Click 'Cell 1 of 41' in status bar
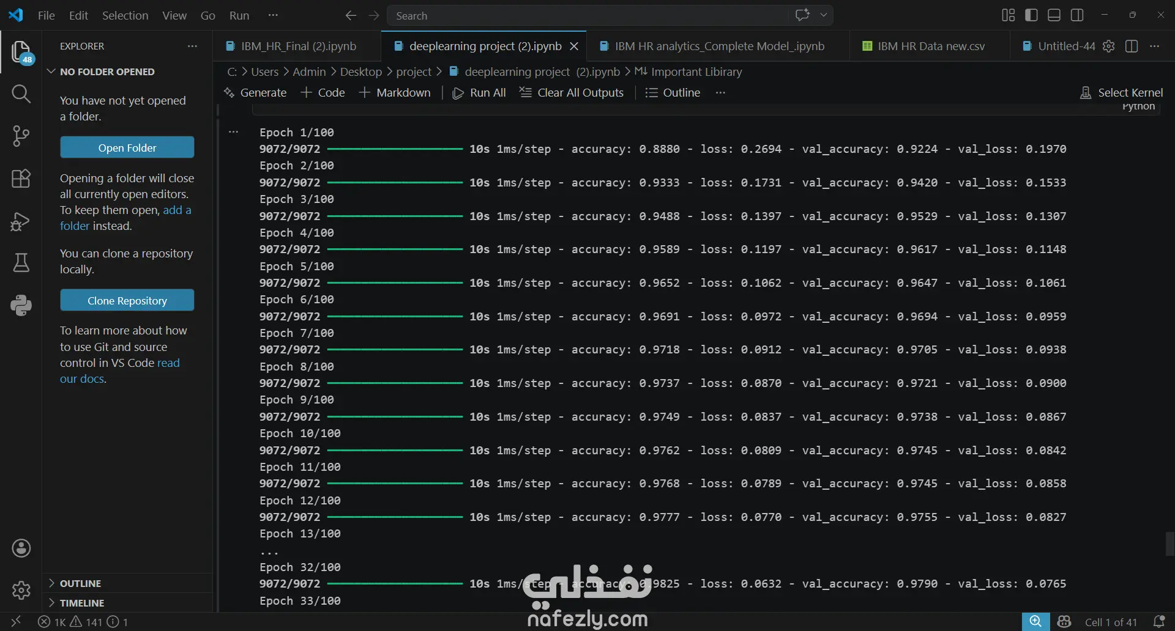The height and width of the screenshot is (631, 1175). [1111, 622]
